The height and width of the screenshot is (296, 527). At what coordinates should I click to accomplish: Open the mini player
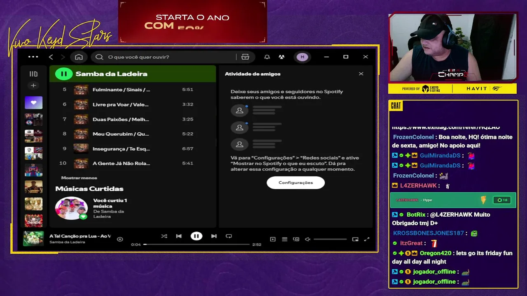(x=355, y=239)
